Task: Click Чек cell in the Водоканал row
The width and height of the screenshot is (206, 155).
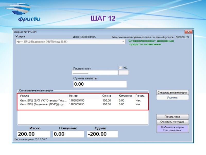Action: [x=138, y=104]
